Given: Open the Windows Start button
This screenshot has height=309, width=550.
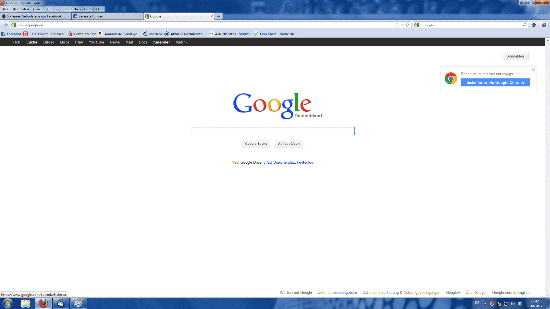Looking at the screenshot, I should 8,303.
